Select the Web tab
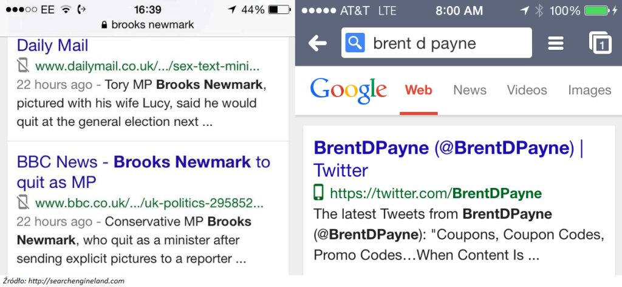The image size is (622, 287). click(419, 90)
